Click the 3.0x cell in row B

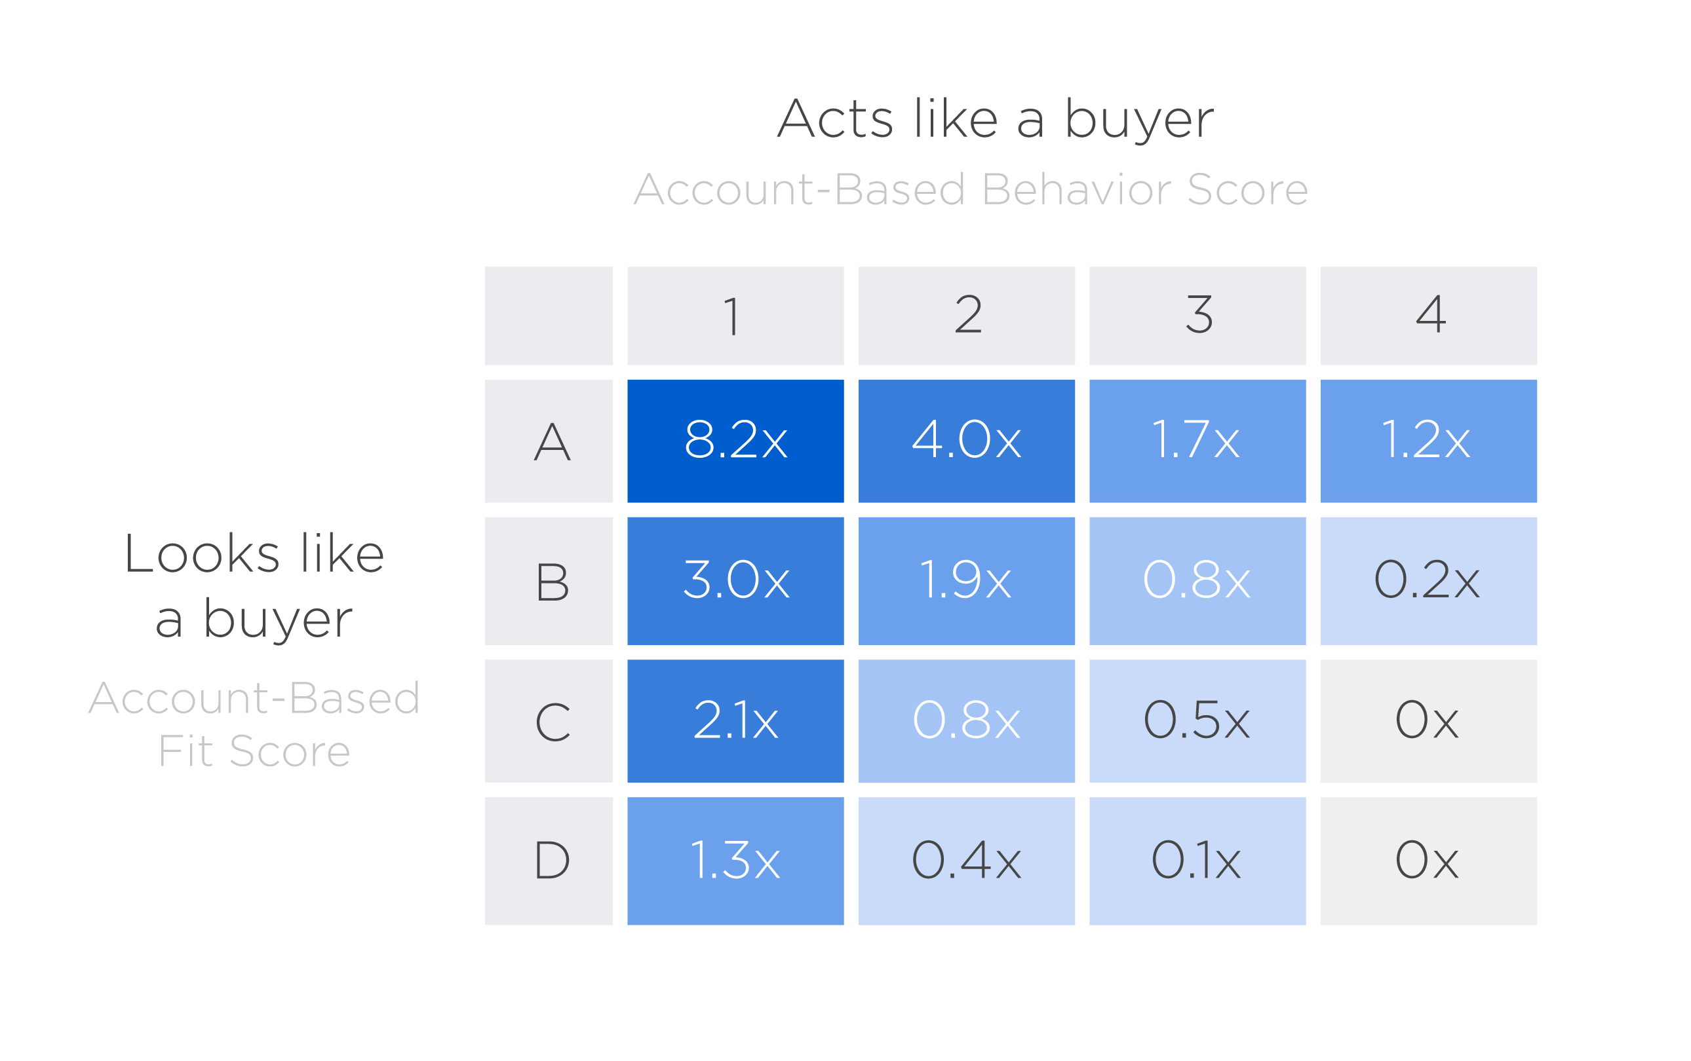point(735,580)
